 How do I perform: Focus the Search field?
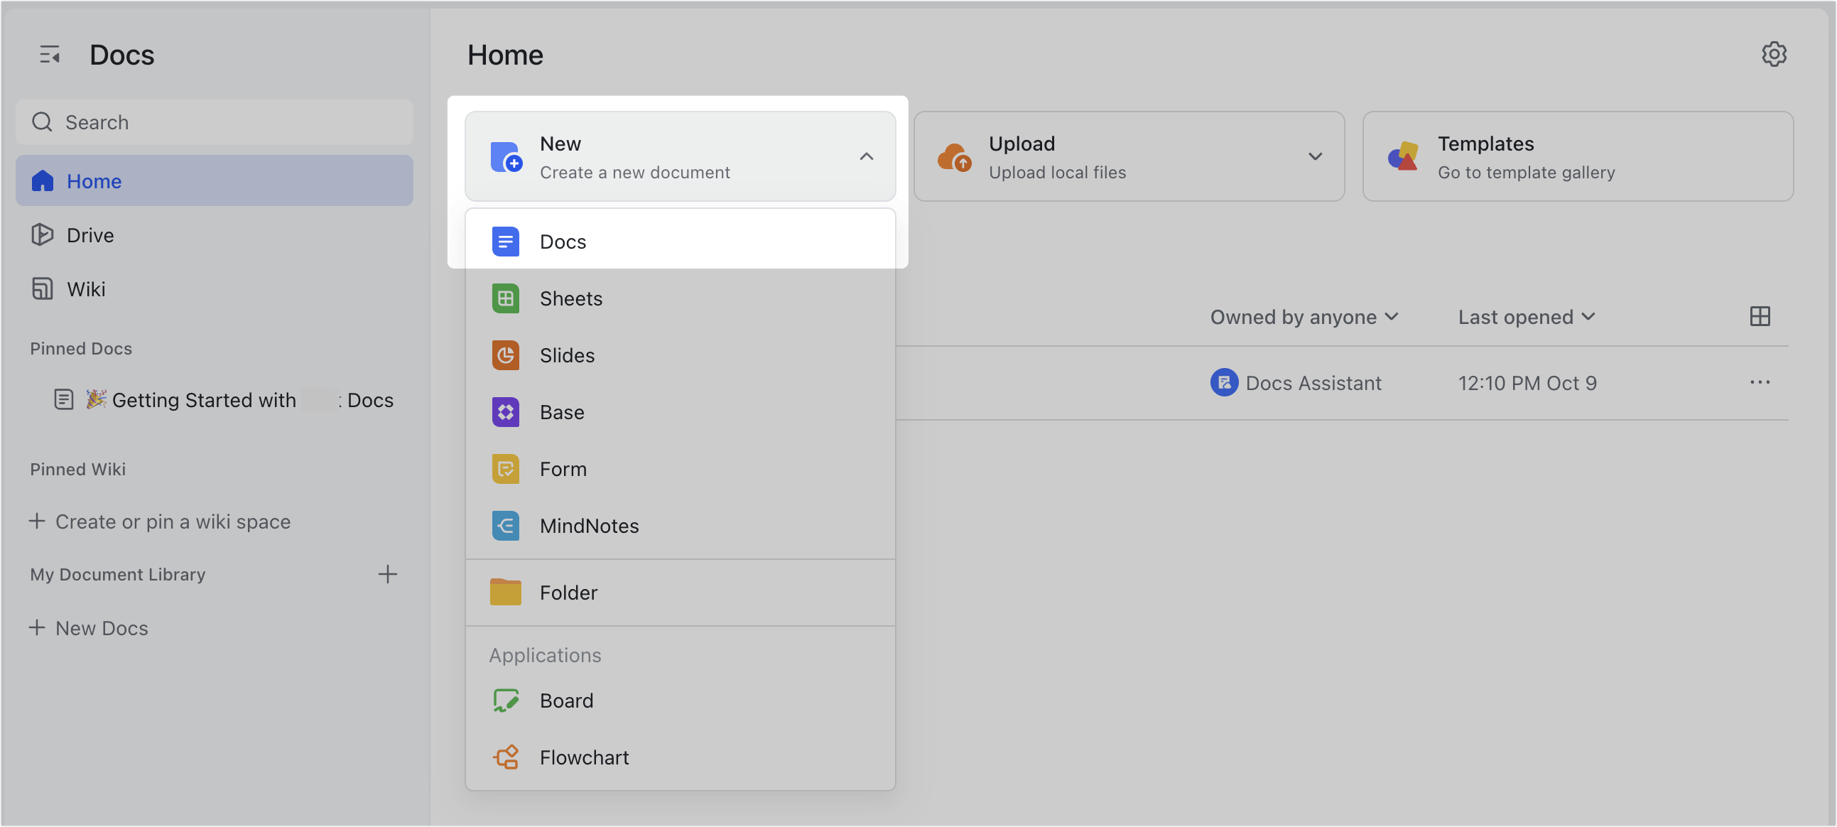click(214, 122)
